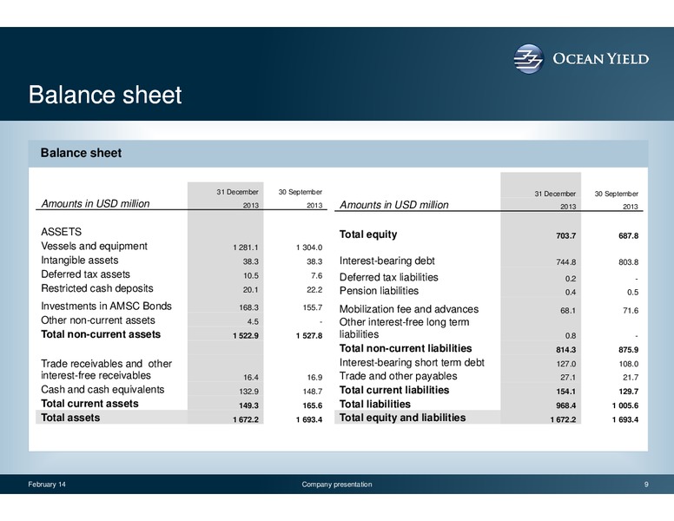
Task: Select the receivables value 16.4
Action: click(x=251, y=378)
